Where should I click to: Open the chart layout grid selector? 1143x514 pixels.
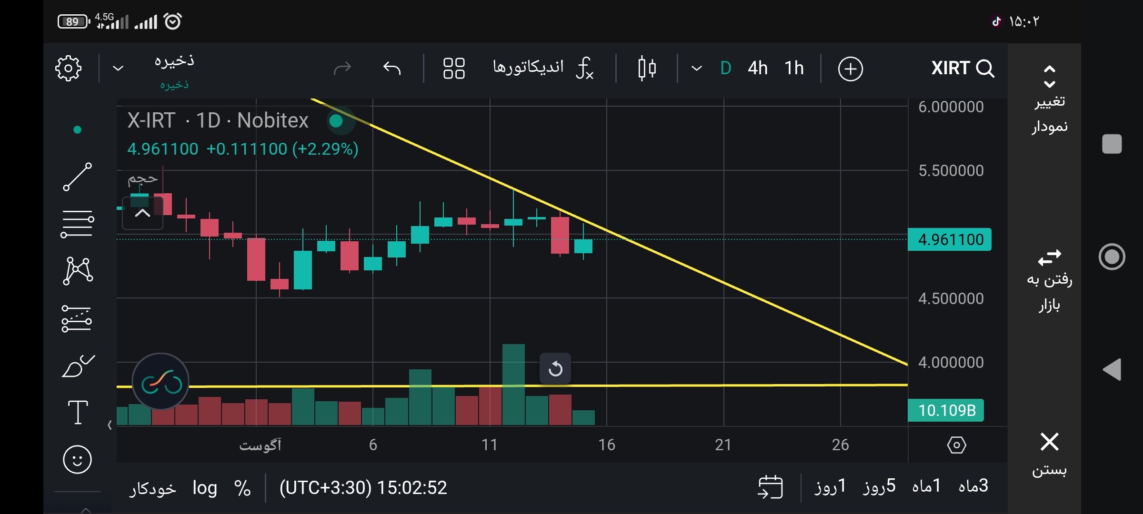[x=453, y=69]
